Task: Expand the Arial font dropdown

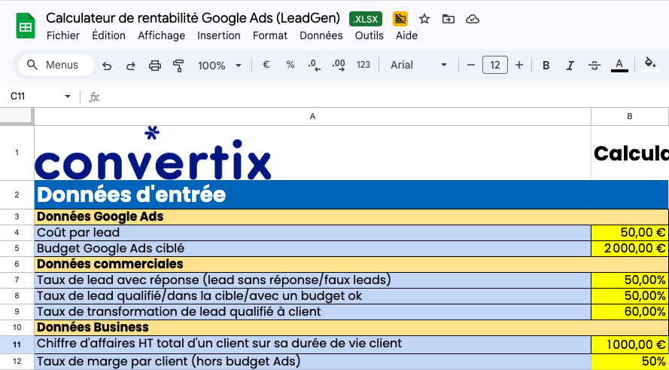Action: (x=418, y=66)
